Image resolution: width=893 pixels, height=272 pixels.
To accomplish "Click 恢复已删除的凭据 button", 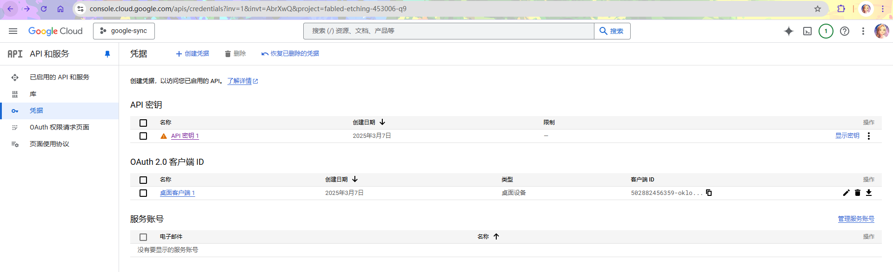I will click(290, 54).
